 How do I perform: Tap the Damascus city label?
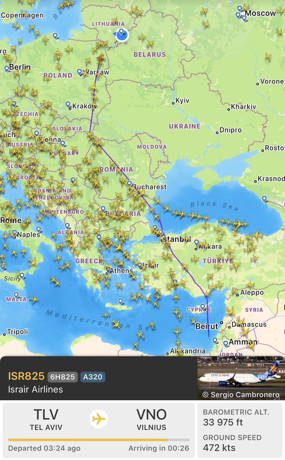249,324
